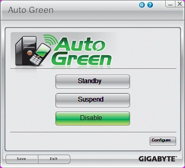The width and height of the screenshot is (185, 168).
Task: Click the green wireless signal waves graphic
Action: coord(50,39)
